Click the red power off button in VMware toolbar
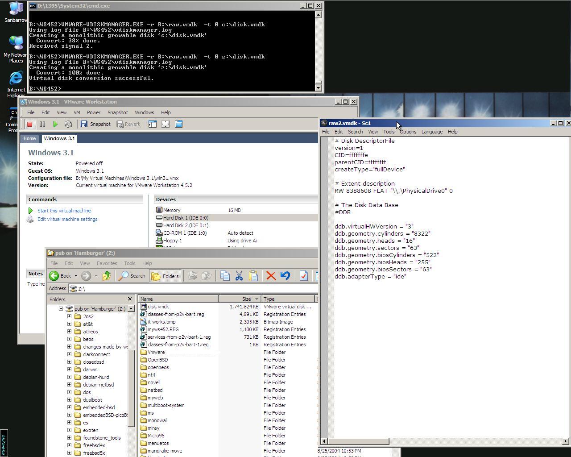The width and height of the screenshot is (571, 457). 30,124
